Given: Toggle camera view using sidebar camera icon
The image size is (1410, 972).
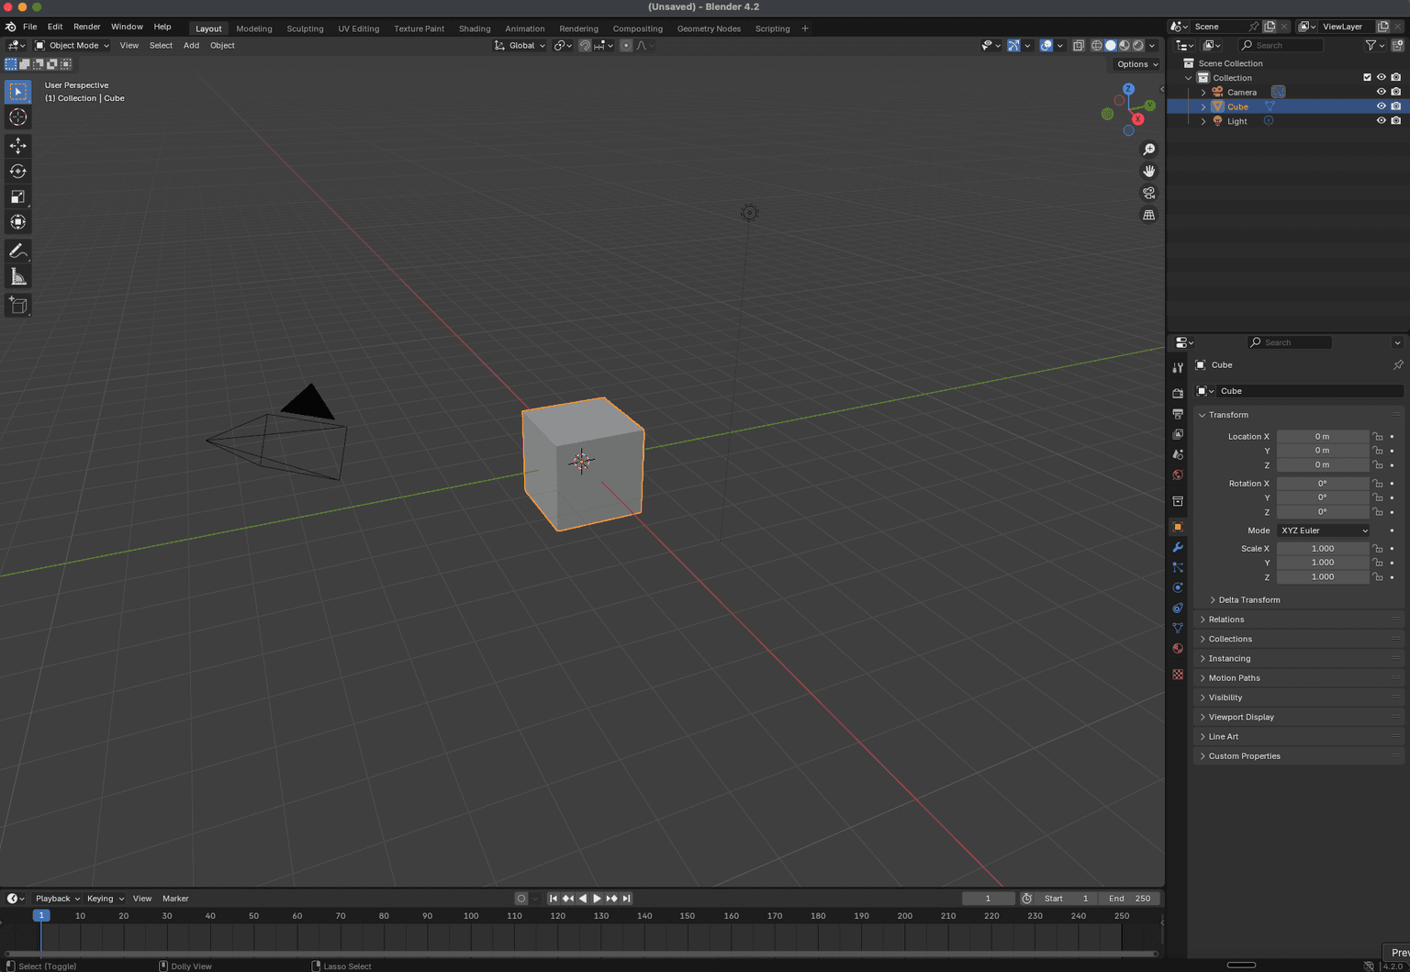Looking at the screenshot, I should (1148, 193).
